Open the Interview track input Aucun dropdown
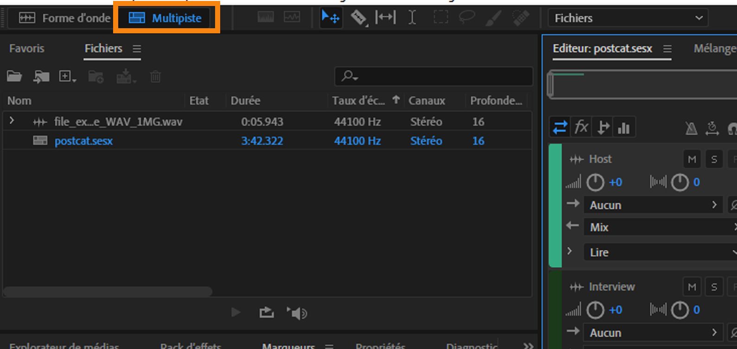This screenshot has height=349, width=737. (653, 333)
